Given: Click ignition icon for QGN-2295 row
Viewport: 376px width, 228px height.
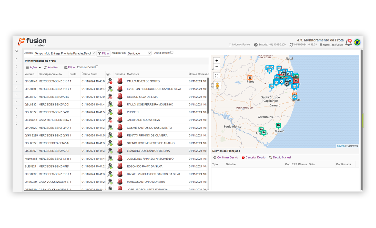Looking at the screenshot, I should pyautogui.click(x=110, y=135).
